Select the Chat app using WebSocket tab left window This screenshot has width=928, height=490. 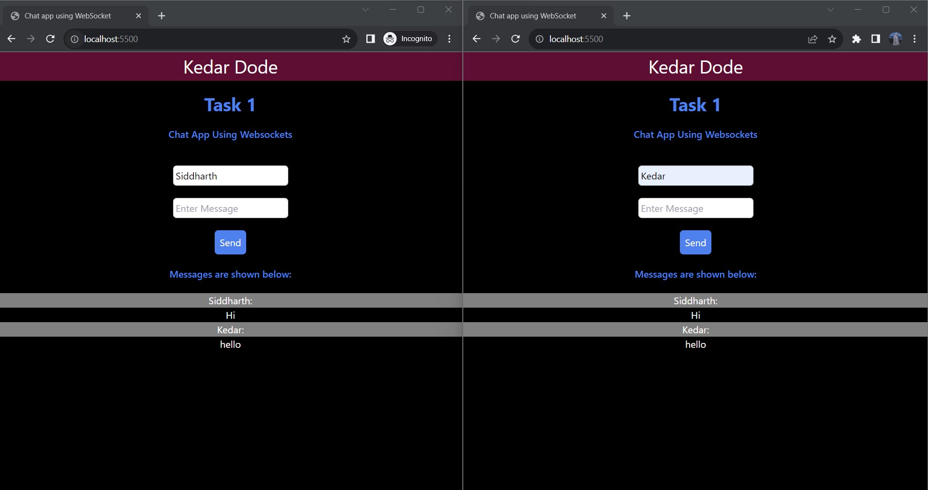68,15
